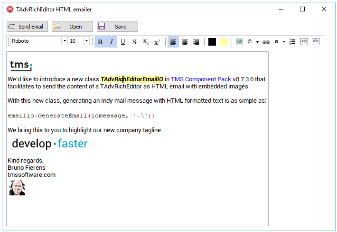
Task: Open the black text color swatch
Action: (x=212, y=42)
